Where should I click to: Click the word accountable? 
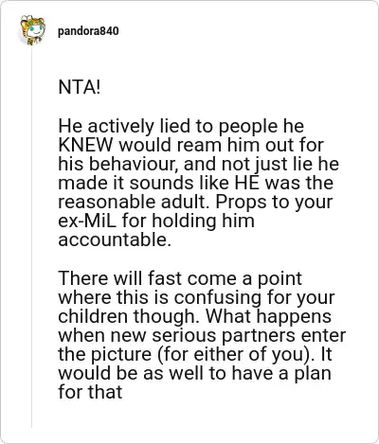click(115, 240)
